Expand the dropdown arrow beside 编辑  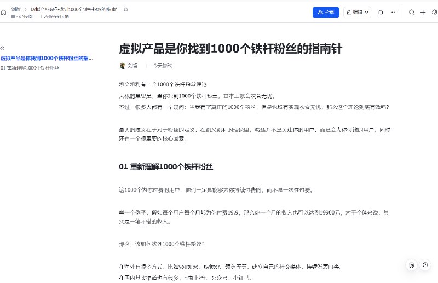[367, 12]
